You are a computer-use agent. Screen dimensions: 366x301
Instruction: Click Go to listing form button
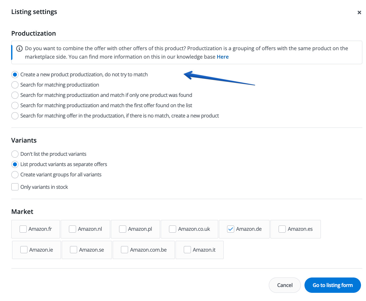coord(332,285)
